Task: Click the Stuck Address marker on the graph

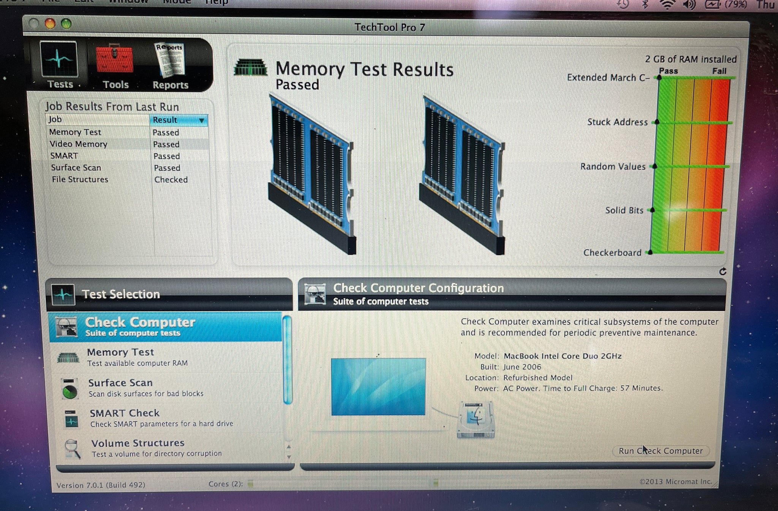Action: (657, 122)
